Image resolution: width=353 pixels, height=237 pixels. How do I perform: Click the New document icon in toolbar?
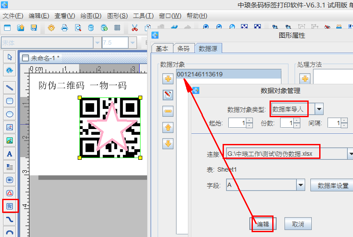(7, 28)
